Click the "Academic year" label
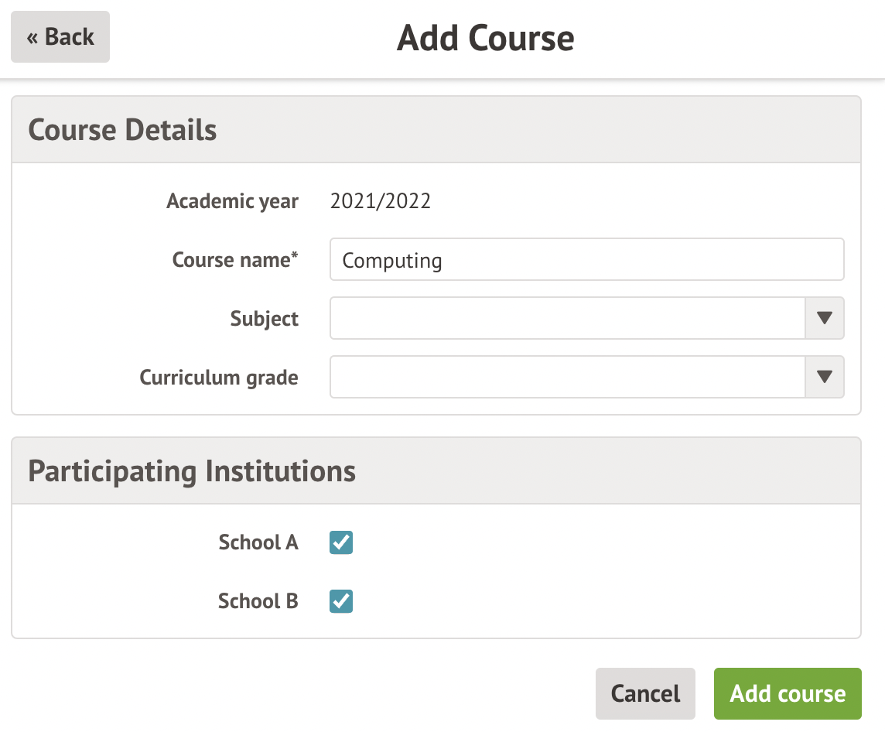 coord(233,202)
